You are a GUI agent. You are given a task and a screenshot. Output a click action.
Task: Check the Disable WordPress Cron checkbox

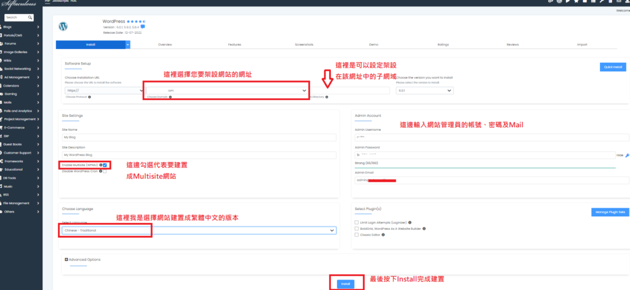pos(105,171)
